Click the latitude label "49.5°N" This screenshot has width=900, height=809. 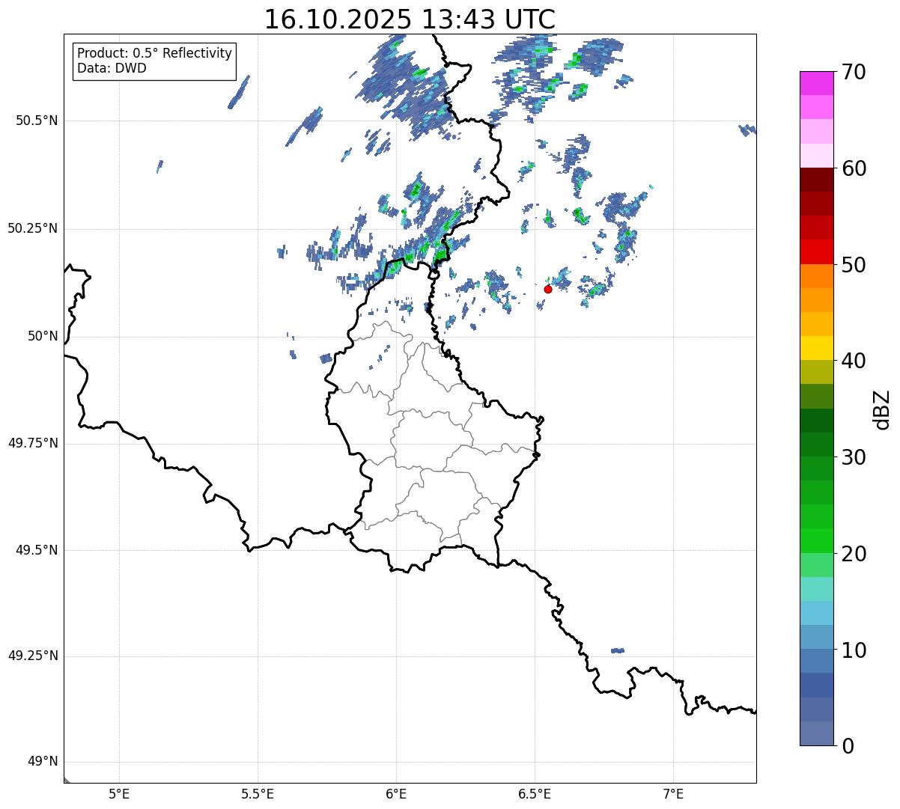pyautogui.click(x=36, y=550)
